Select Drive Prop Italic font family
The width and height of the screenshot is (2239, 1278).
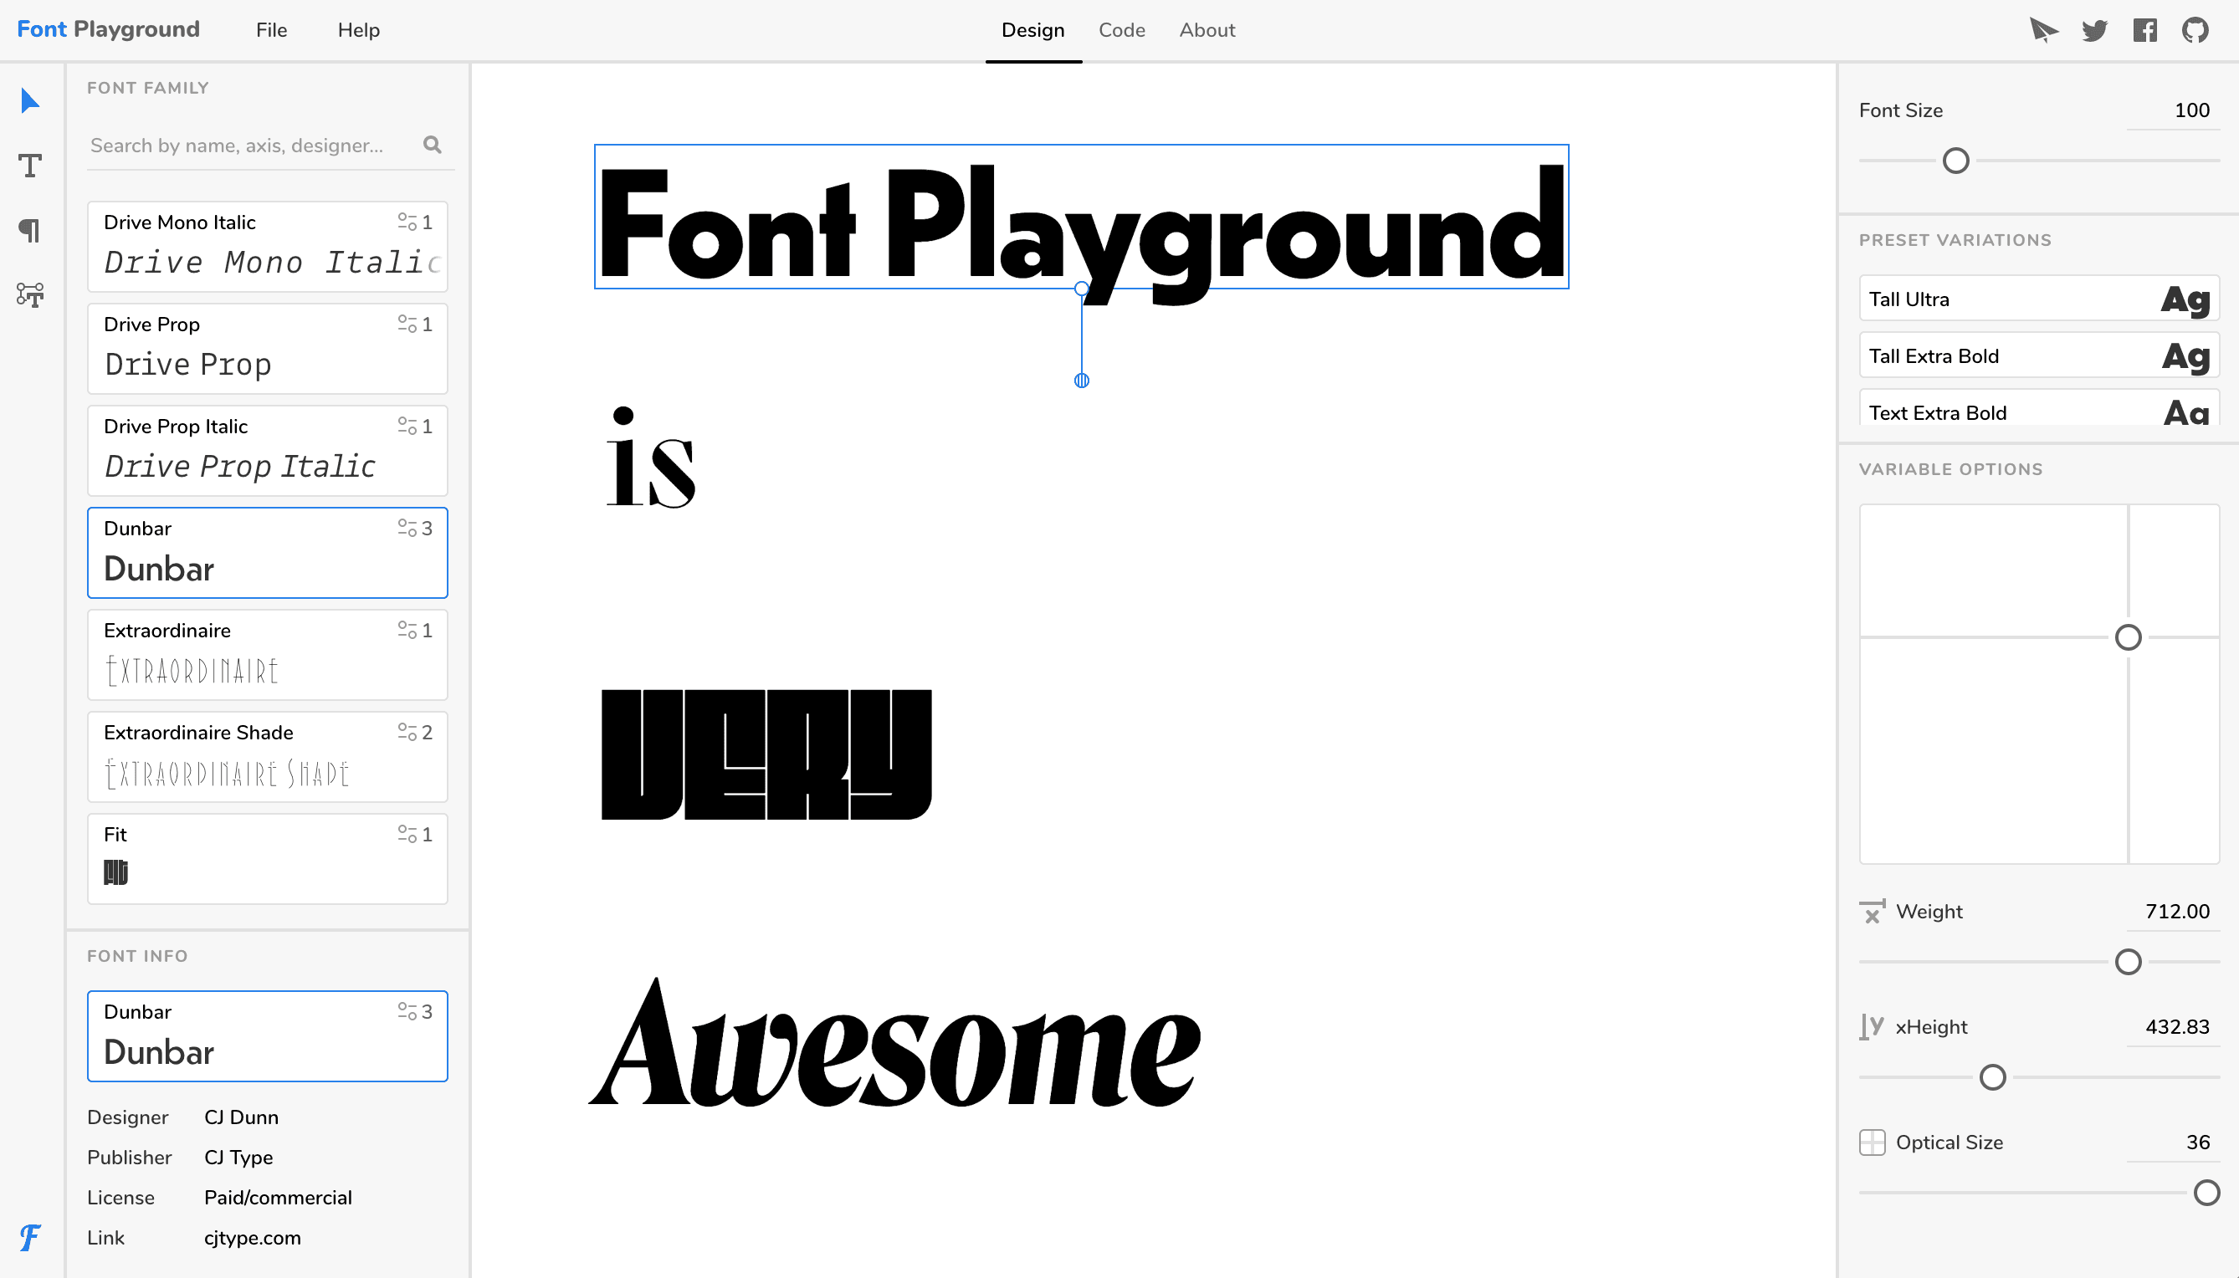(268, 450)
